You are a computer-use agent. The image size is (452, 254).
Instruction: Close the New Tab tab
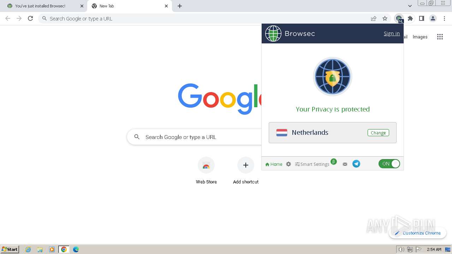(166, 6)
